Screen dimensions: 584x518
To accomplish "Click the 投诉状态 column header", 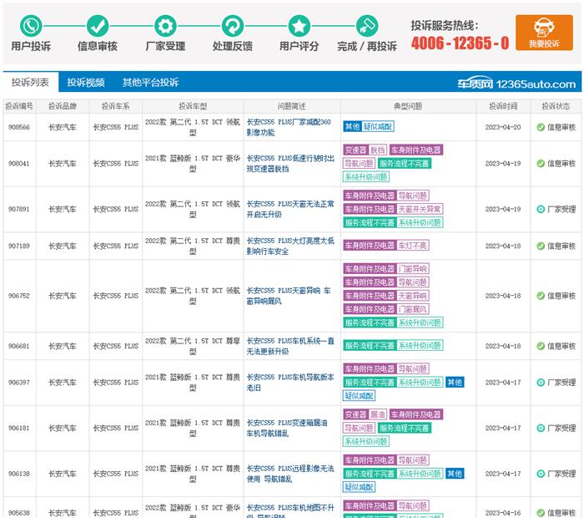I will [556, 106].
